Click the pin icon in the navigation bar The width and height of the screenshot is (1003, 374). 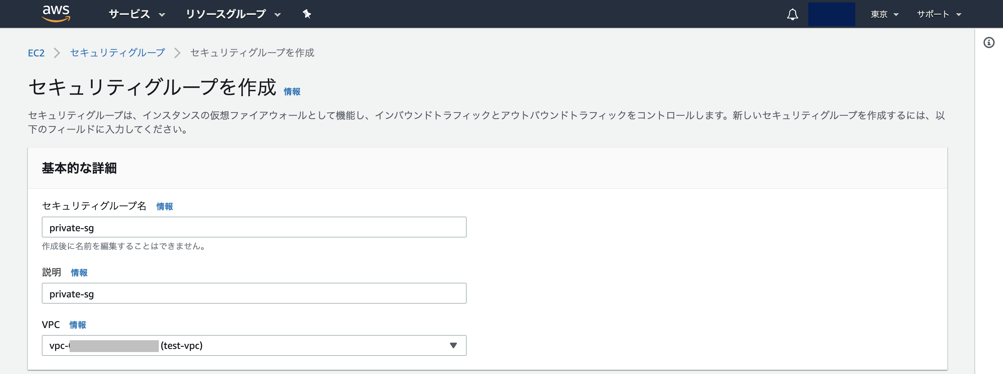click(x=307, y=14)
